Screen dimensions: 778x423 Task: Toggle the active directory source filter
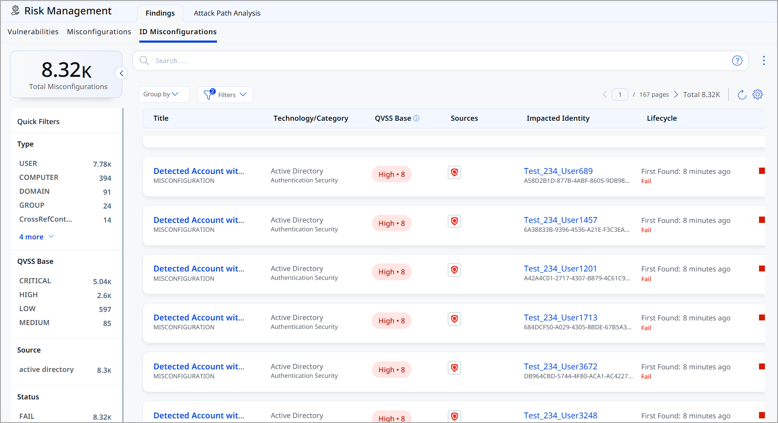click(46, 369)
